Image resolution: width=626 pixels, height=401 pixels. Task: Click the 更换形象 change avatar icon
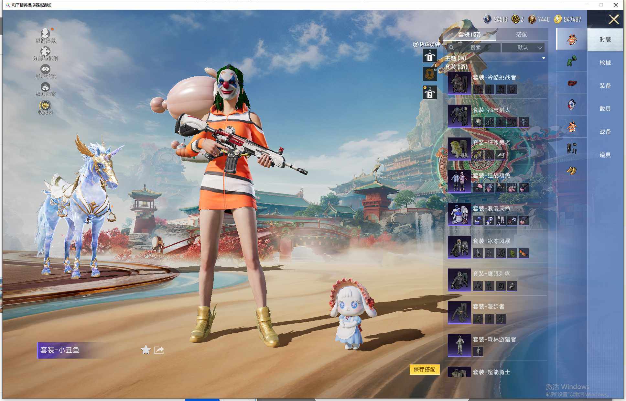tap(45, 33)
